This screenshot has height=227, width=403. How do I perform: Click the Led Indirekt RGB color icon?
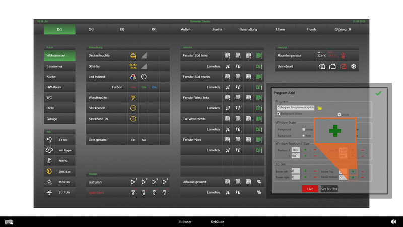point(133,77)
